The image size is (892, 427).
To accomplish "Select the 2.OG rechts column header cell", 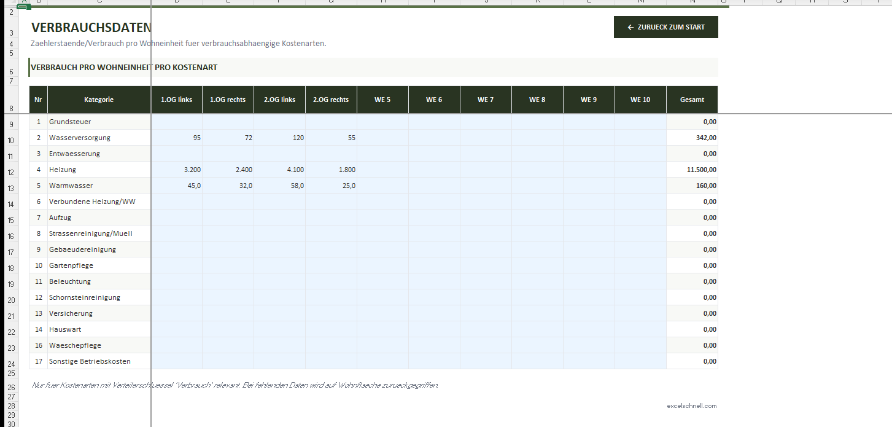I will coord(330,99).
